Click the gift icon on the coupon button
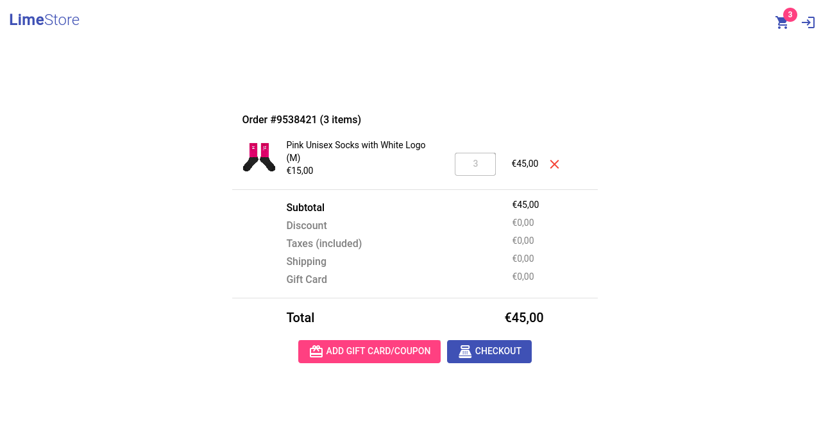This screenshot has height=428, width=830. tap(316, 352)
